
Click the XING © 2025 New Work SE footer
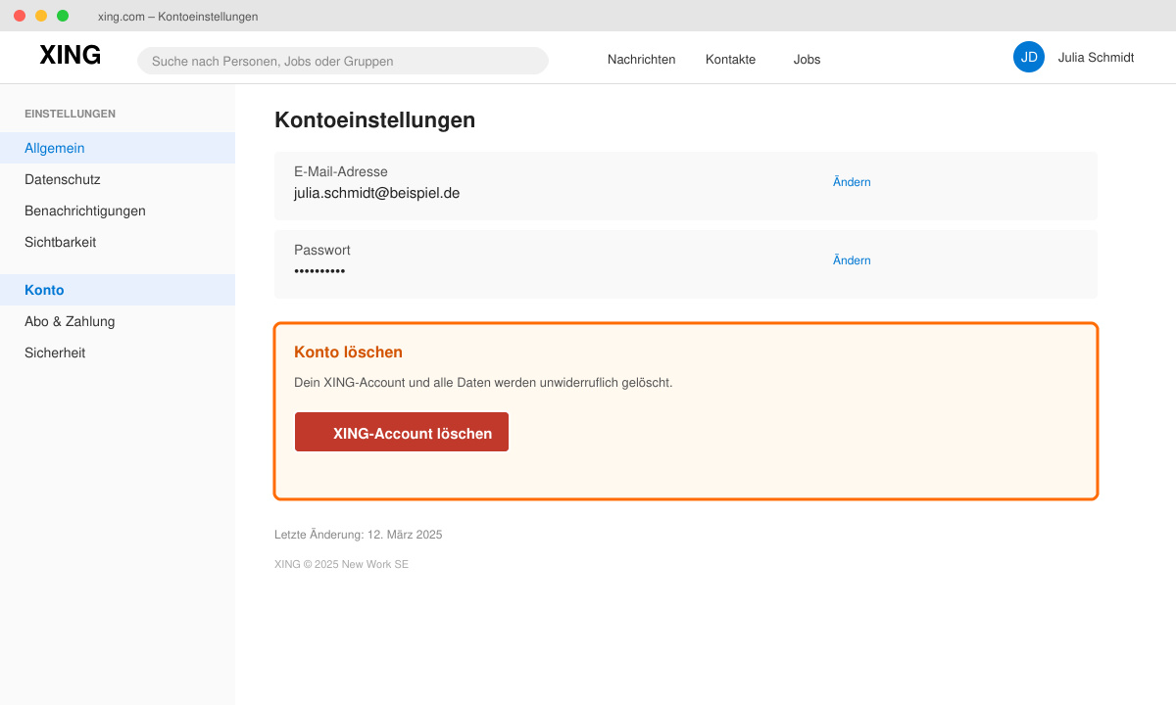coord(341,564)
